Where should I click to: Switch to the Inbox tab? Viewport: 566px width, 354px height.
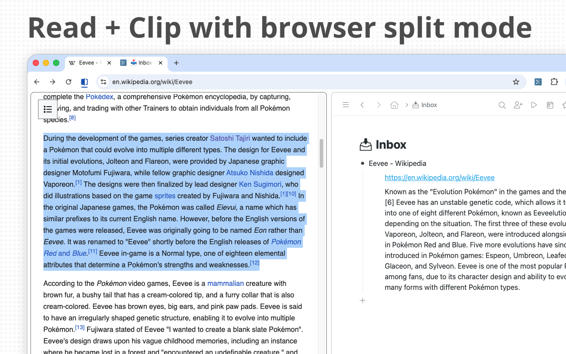pos(141,63)
